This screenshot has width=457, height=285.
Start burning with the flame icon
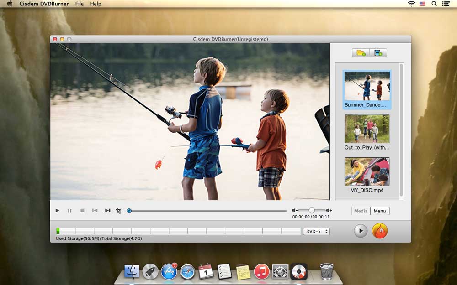[379, 231]
